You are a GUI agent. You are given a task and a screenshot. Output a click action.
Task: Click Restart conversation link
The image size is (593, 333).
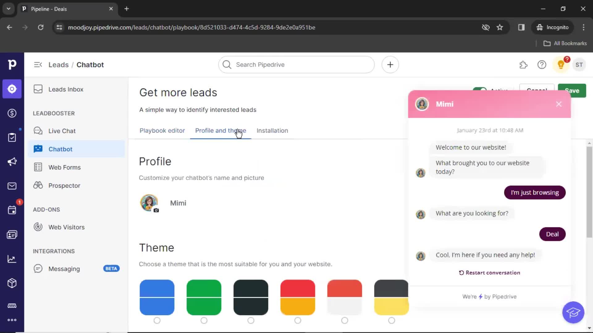[489, 273]
